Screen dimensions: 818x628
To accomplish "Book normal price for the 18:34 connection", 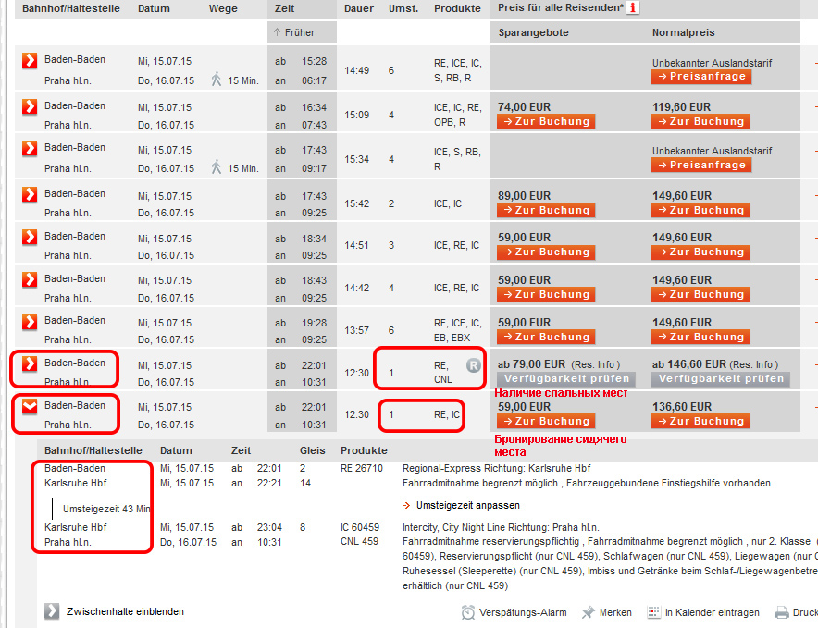I will click(x=700, y=252).
